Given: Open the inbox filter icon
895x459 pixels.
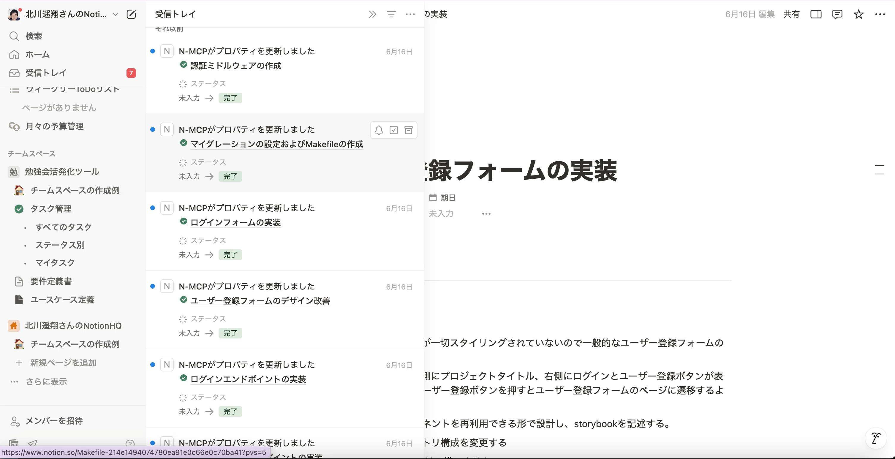Looking at the screenshot, I should [x=391, y=14].
